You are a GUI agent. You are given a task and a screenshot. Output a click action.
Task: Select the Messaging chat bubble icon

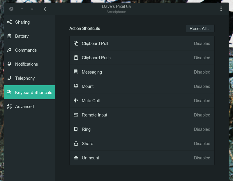click(76, 72)
